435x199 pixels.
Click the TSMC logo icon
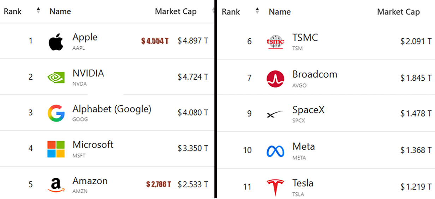tap(275, 42)
